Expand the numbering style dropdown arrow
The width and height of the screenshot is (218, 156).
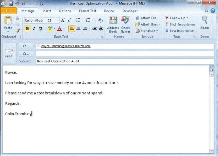(x=93, y=20)
